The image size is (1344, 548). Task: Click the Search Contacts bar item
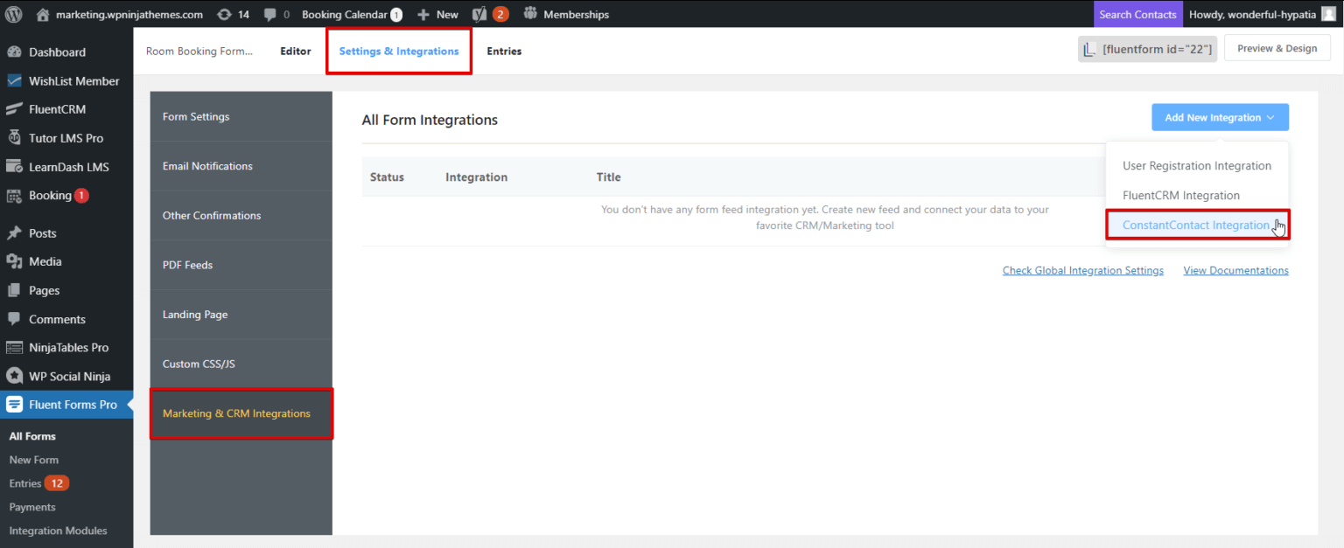coord(1137,13)
